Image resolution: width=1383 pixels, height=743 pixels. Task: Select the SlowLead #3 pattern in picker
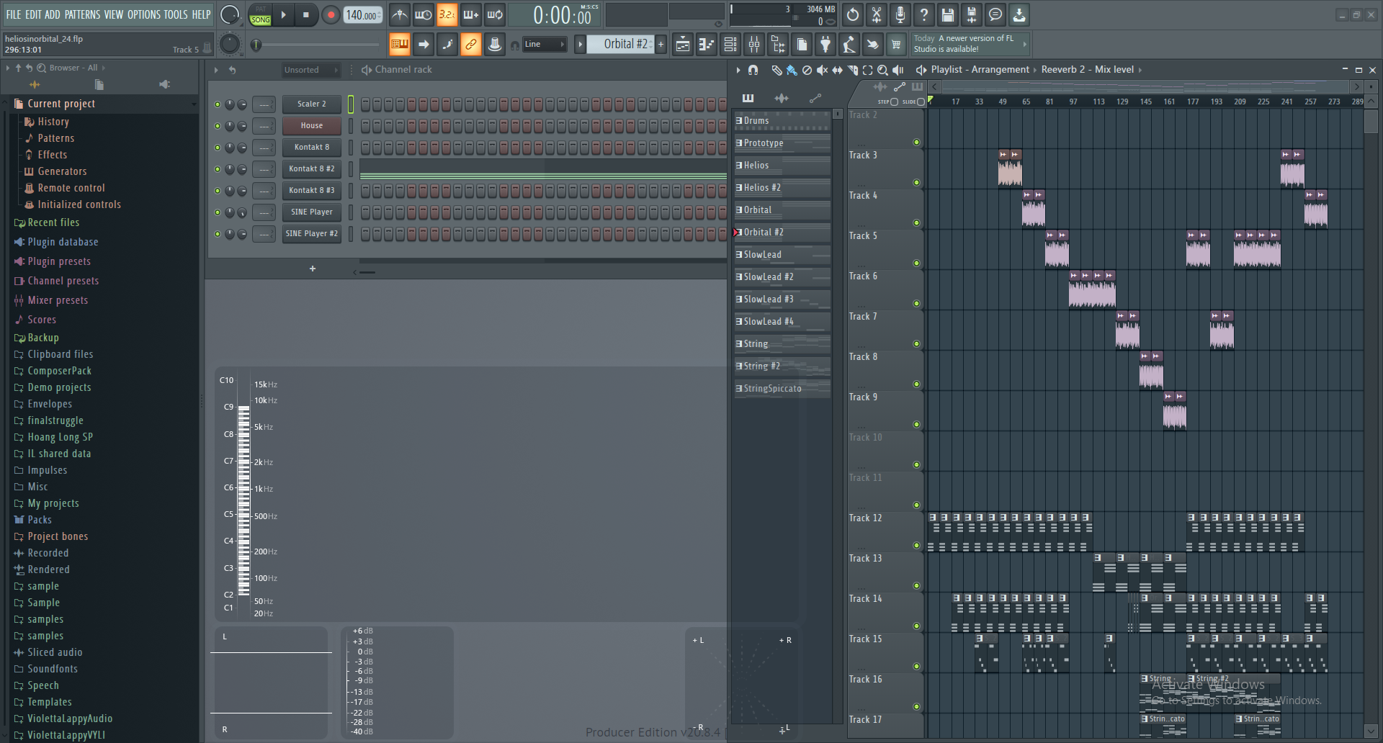[782, 299]
